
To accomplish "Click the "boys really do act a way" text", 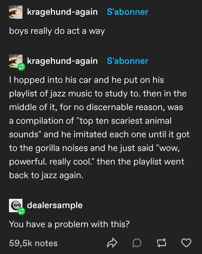I will click(57, 31).
